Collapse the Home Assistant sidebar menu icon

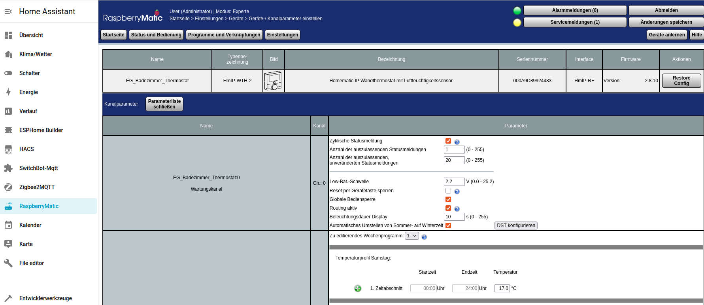pyautogui.click(x=8, y=11)
